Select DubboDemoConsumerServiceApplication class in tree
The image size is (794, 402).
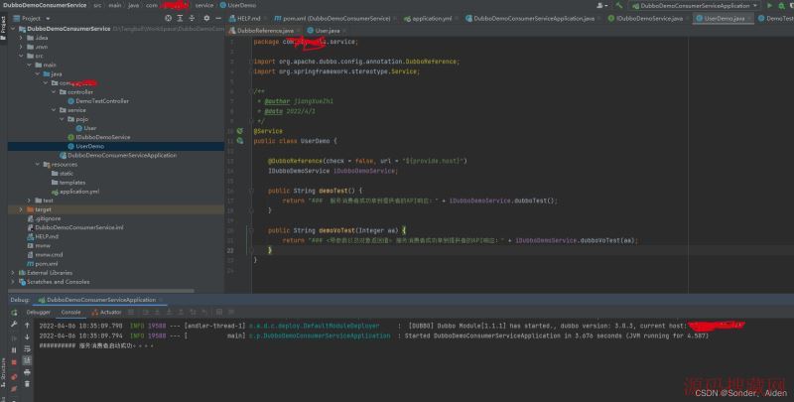click(118, 156)
